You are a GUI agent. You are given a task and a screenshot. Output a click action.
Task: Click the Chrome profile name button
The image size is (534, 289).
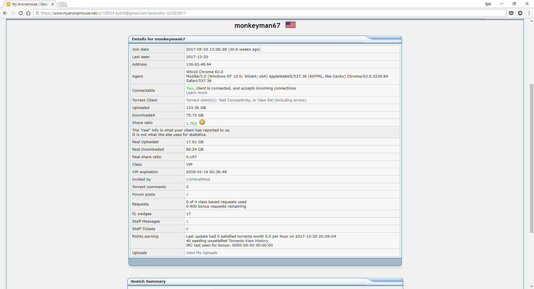[488, 4]
